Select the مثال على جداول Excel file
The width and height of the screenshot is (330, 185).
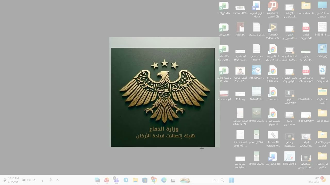224,53
